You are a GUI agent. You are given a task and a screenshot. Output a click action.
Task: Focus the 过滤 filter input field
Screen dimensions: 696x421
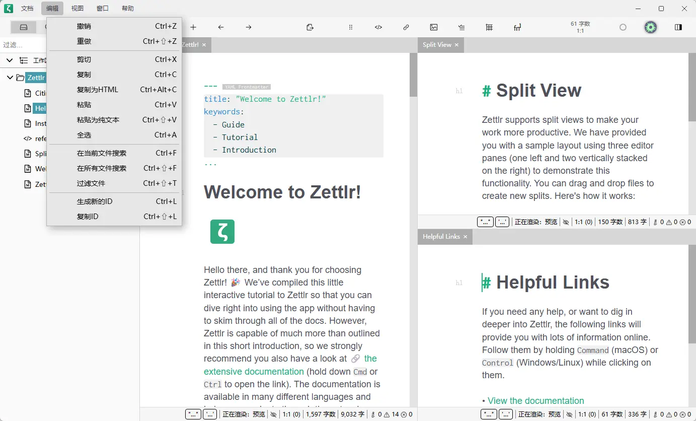tap(23, 45)
